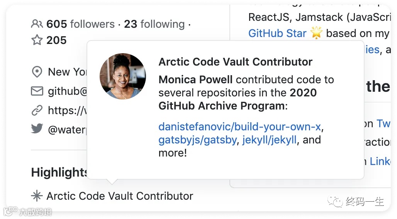Screen dimensions: 397x219
Task: Open the jekyll/jekyll repository link
Action: (x=269, y=140)
